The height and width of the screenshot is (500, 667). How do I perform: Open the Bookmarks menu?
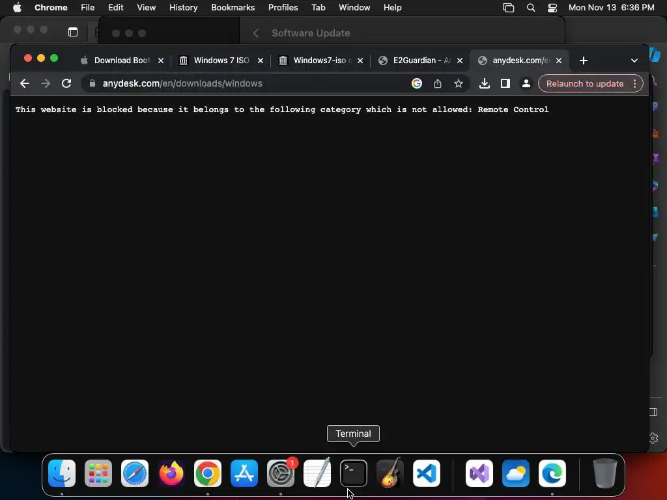coord(233,8)
